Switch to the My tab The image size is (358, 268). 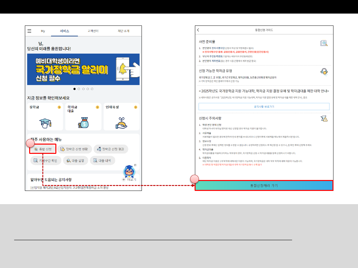click(43, 31)
